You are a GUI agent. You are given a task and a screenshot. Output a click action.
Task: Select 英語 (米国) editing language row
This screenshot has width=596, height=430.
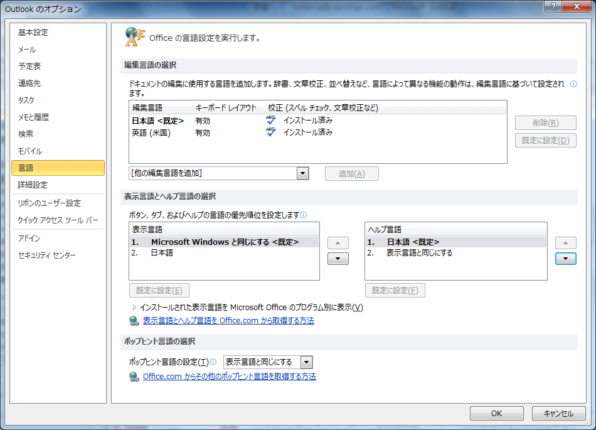318,132
